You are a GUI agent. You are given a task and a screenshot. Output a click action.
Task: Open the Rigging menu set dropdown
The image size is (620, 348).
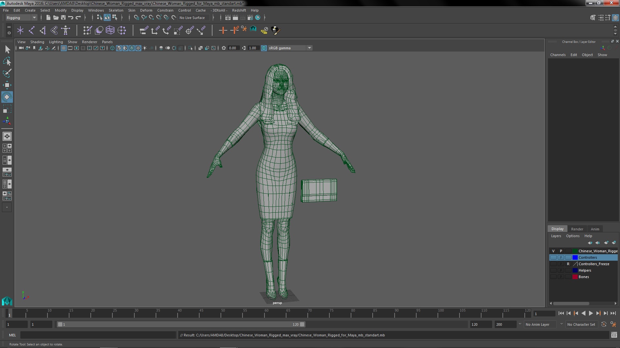pos(21,18)
